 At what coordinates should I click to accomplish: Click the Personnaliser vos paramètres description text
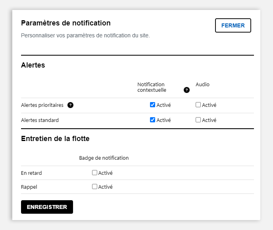click(85, 35)
